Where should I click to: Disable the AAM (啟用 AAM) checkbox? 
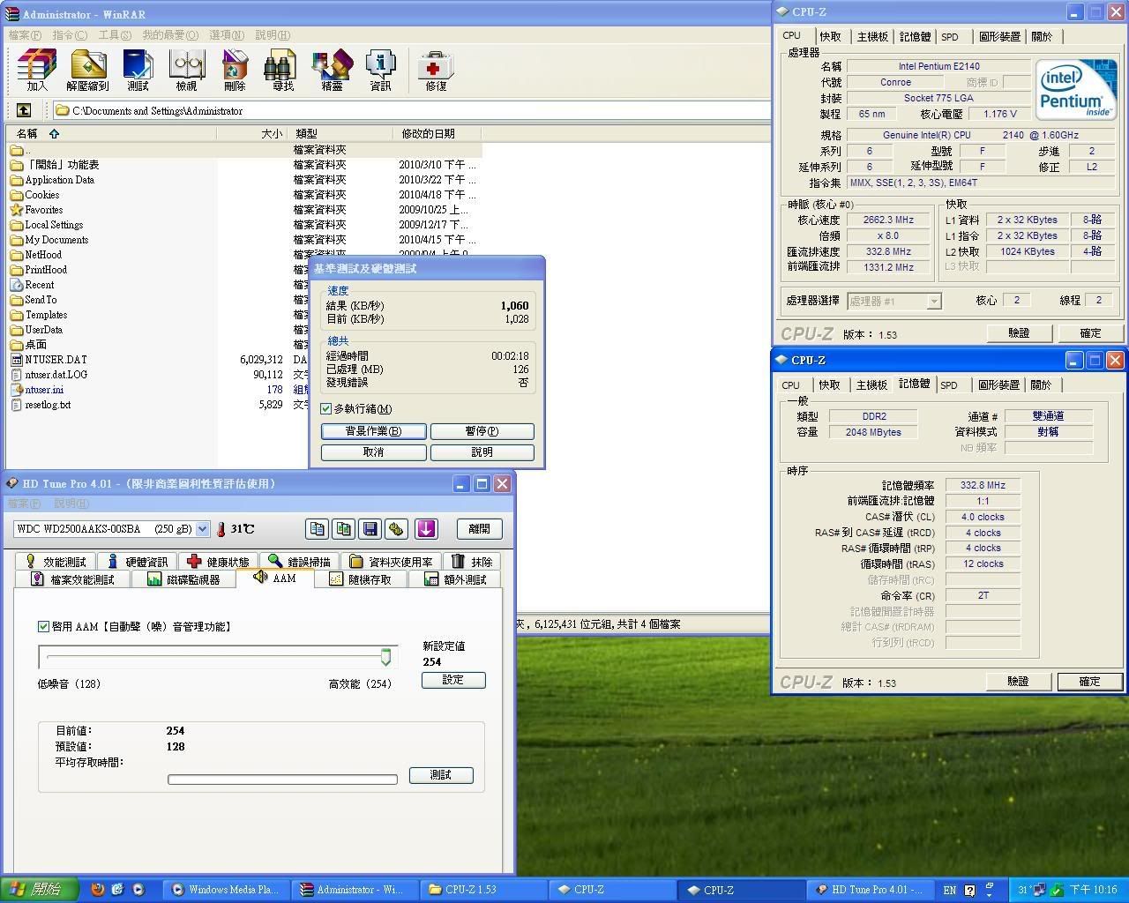(x=43, y=626)
